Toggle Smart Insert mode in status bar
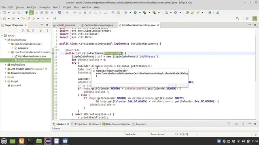Screen dimensions: 259x145 158,134
